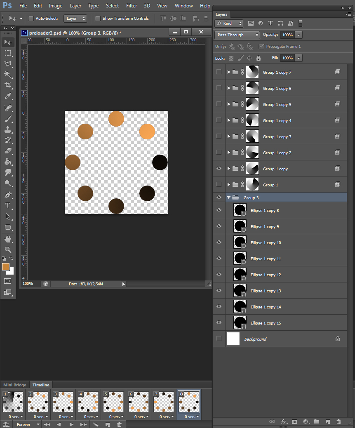
Task: Select frame 3 in the Timeline
Action: [x=64, y=402]
